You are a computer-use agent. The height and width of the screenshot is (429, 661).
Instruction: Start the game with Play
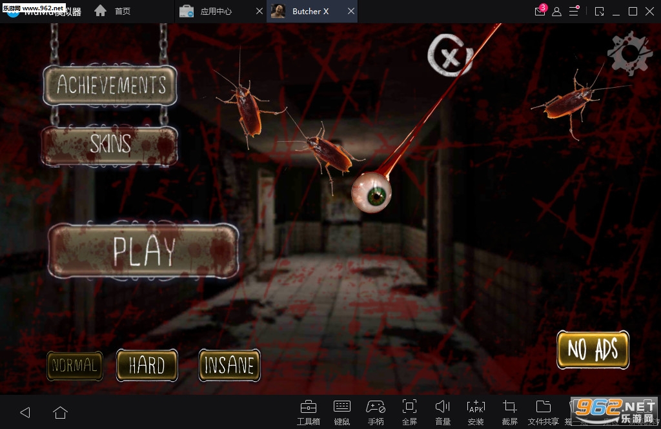tap(143, 251)
